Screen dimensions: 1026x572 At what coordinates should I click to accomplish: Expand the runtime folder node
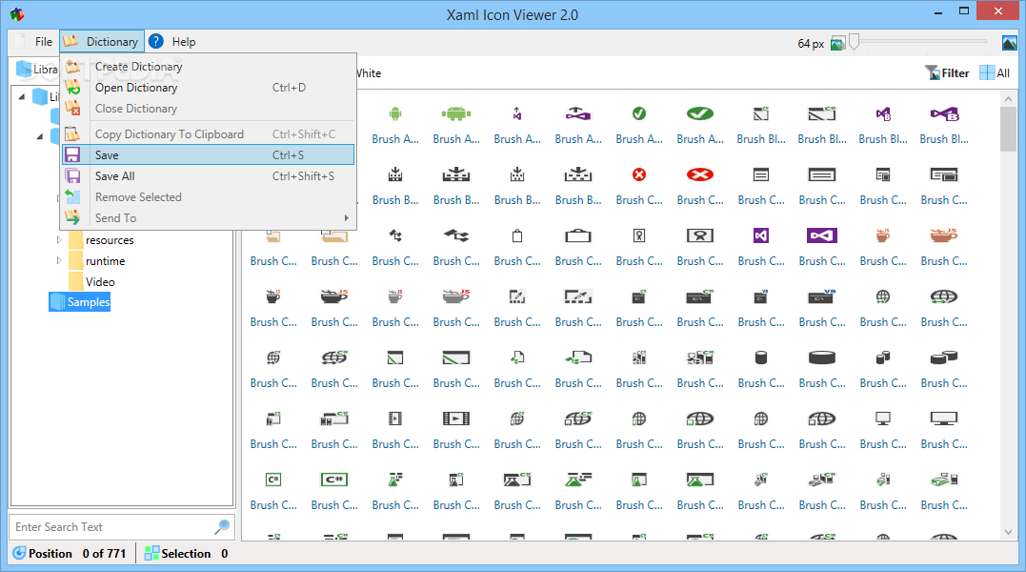pos(59,260)
